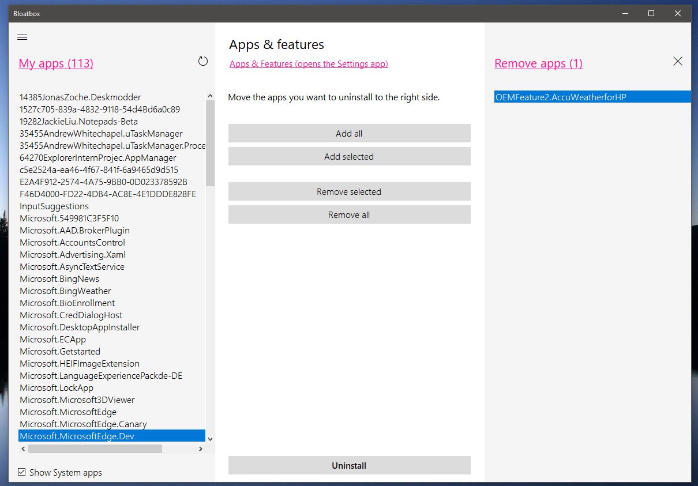
Task: Select 35455AndrewWhitechapel.uTaskManager entry
Action: point(112,133)
